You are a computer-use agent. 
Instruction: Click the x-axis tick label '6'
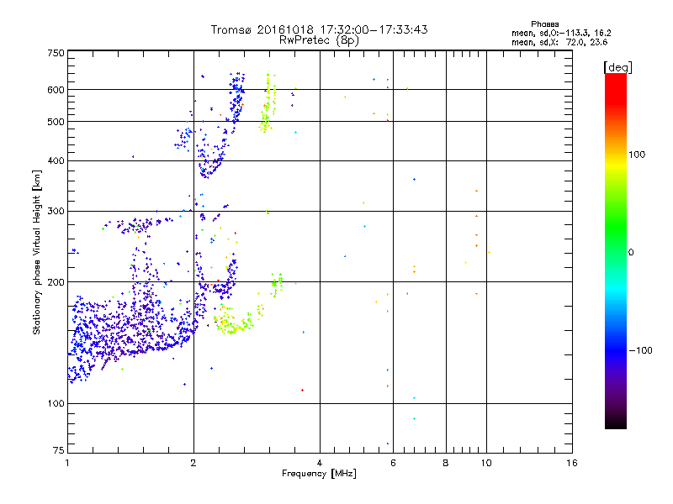coord(393,463)
